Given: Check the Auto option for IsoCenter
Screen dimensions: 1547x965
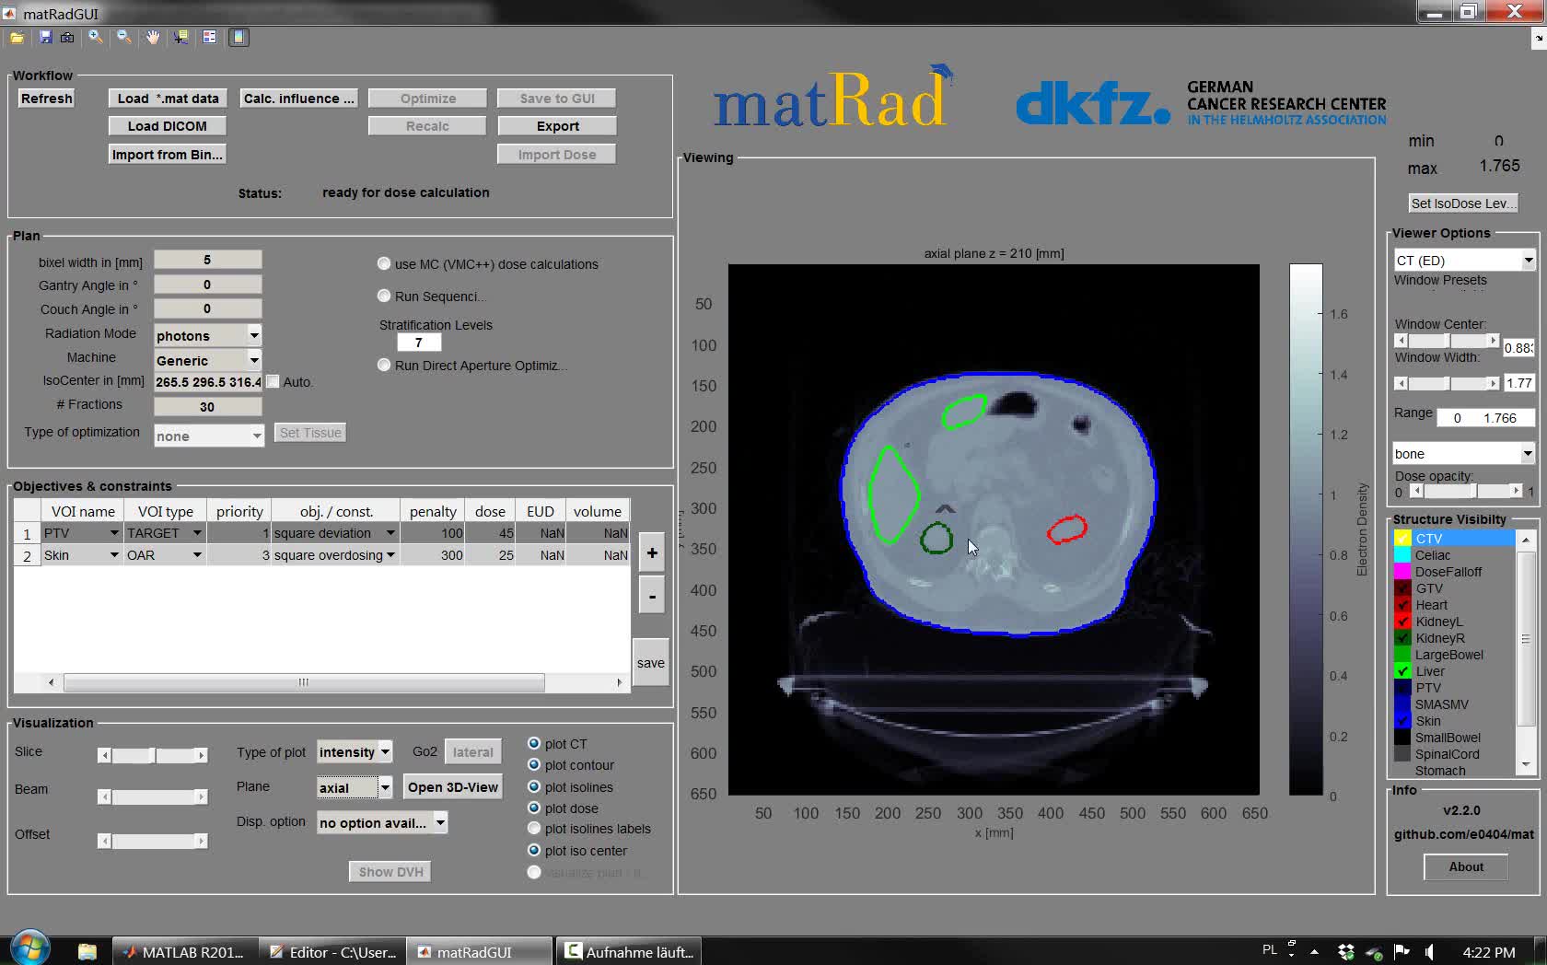Looking at the screenshot, I should (273, 380).
